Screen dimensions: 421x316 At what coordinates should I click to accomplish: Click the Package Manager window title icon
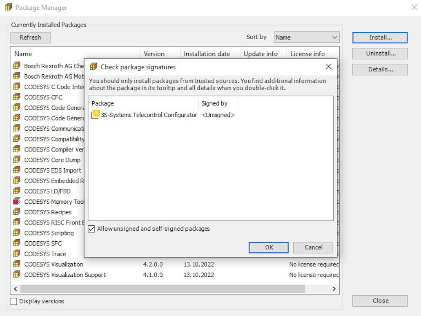coord(8,7)
